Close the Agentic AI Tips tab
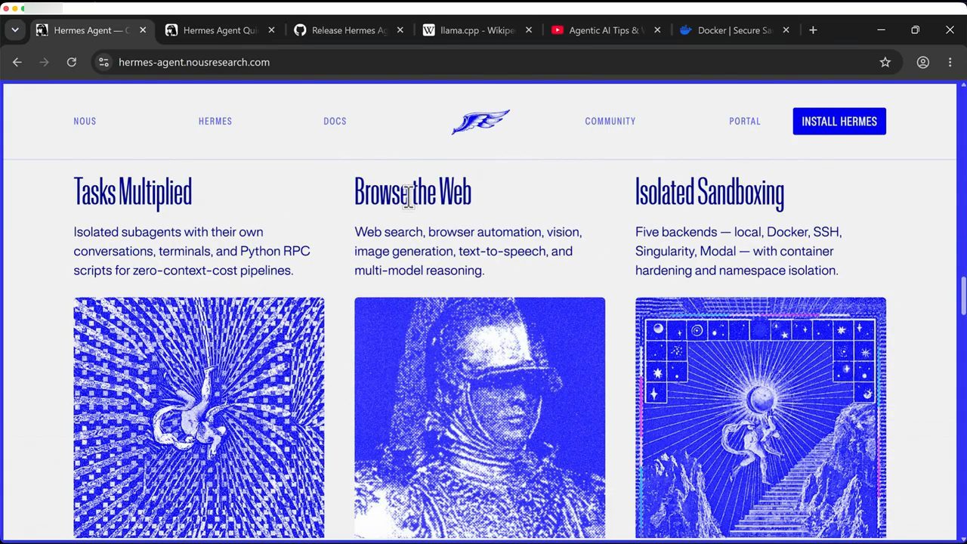Image resolution: width=967 pixels, height=544 pixels. tap(657, 30)
